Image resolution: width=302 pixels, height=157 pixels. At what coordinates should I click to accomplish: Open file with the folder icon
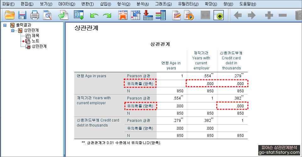coord(10,15)
